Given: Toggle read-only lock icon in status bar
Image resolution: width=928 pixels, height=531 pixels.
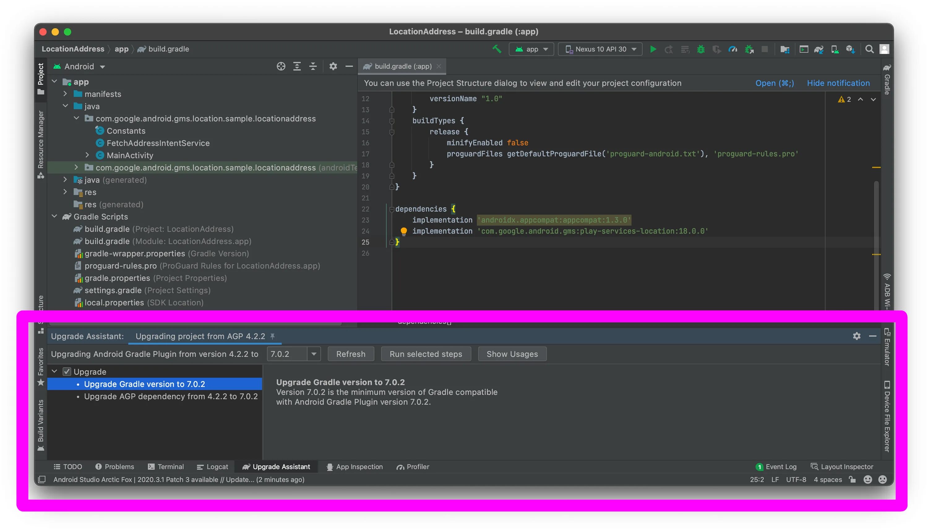Looking at the screenshot, I should (x=852, y=479).
